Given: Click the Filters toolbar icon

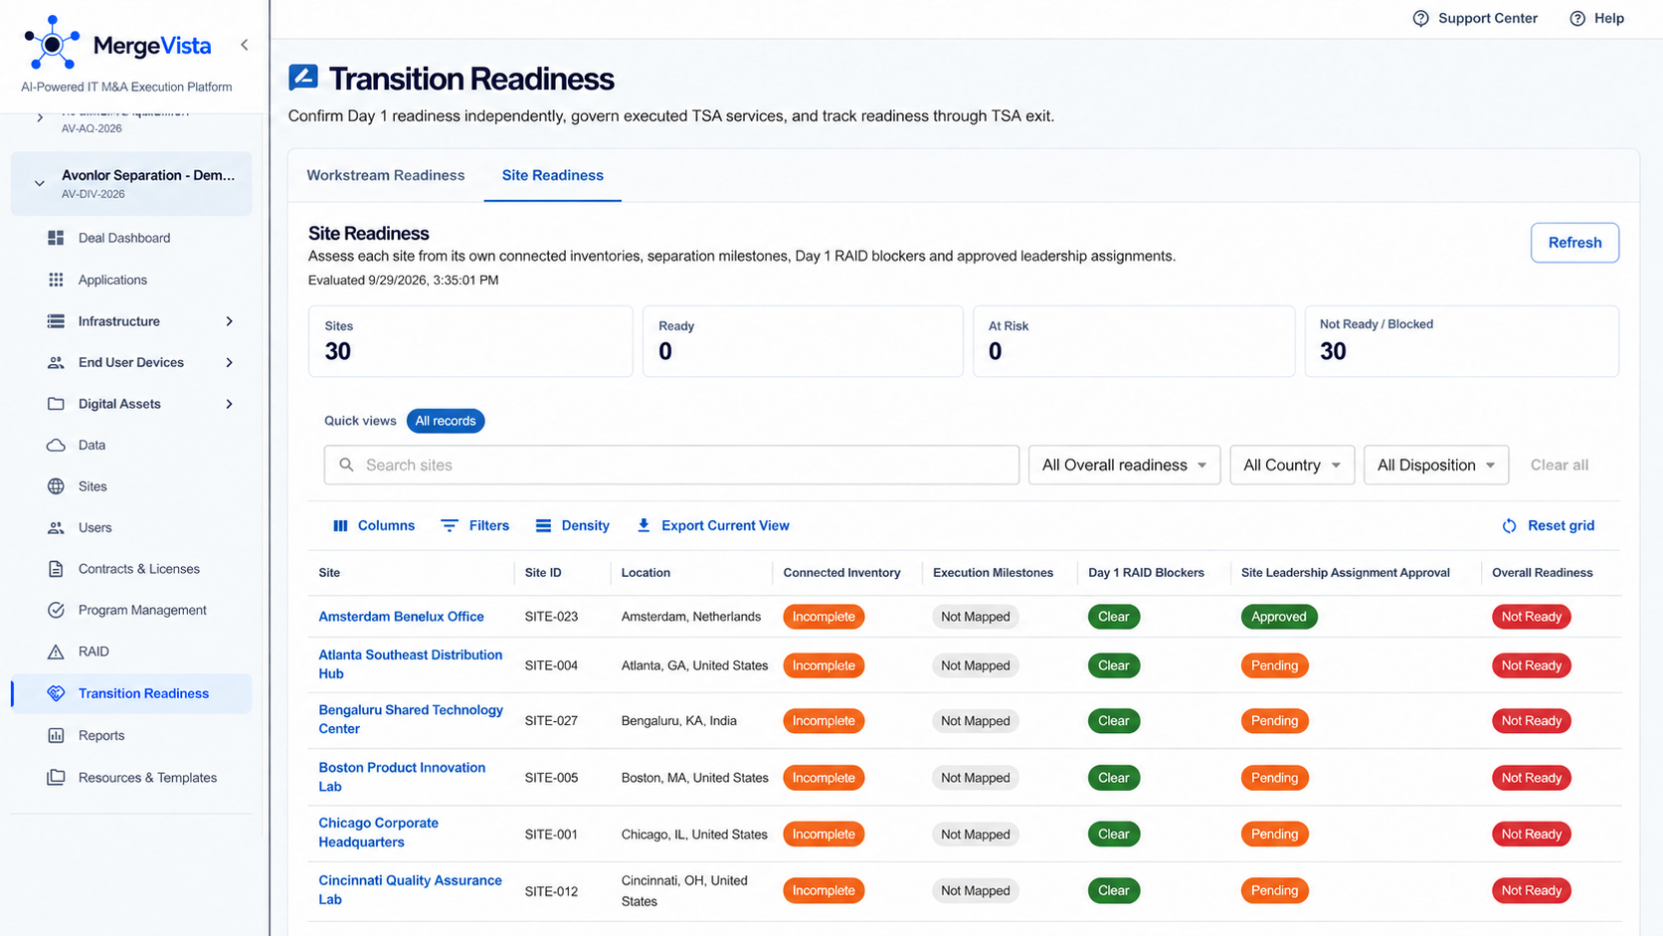Looking at the screenshot, I should pos(450,525).
